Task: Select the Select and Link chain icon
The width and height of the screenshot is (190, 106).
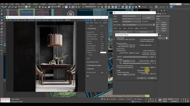Action: click(9, 7)
